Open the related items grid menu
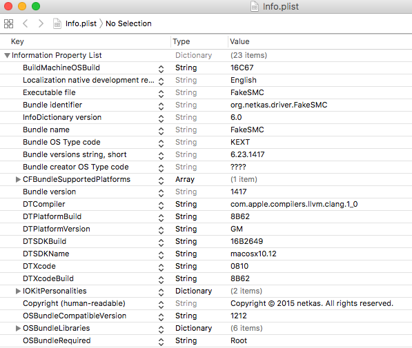This screenshot has width=412, height=348. [x=9, y=23]
